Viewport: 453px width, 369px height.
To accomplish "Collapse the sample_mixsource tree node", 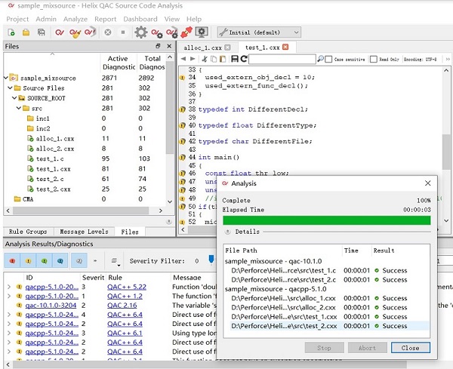I will [x=6, y=78].
